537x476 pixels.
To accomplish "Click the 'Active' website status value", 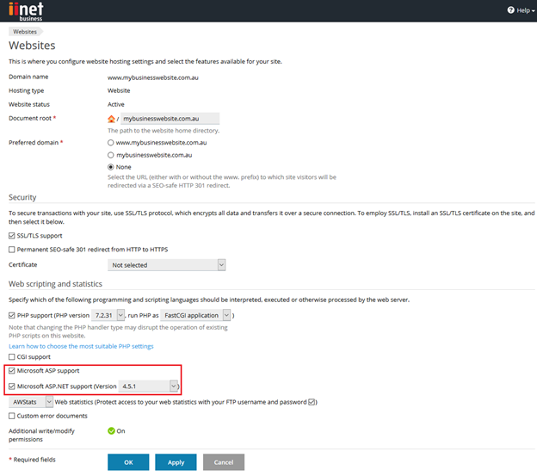I will (x=116, y=104).
